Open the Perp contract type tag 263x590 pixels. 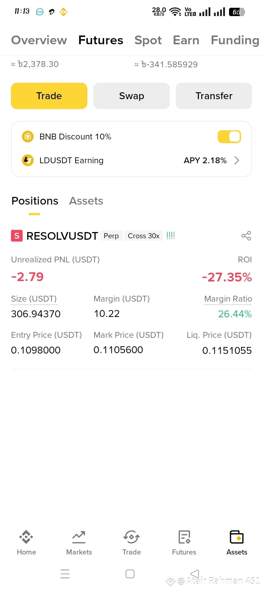[111, 236]
